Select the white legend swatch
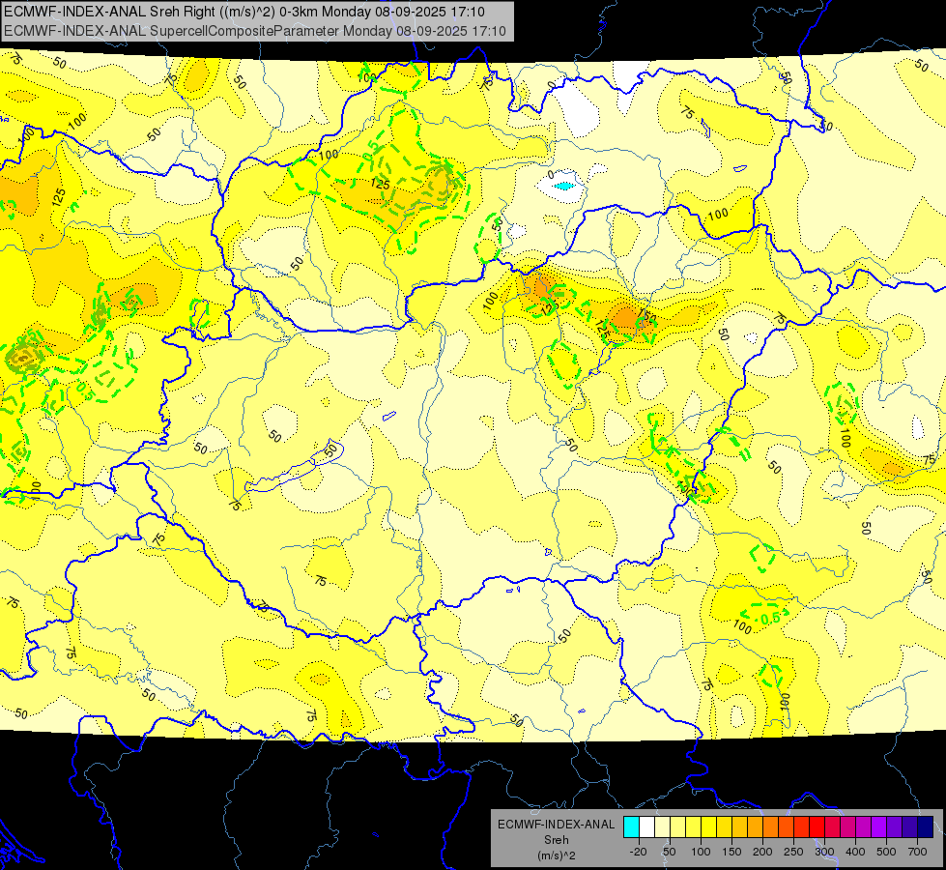 [646, 826]
